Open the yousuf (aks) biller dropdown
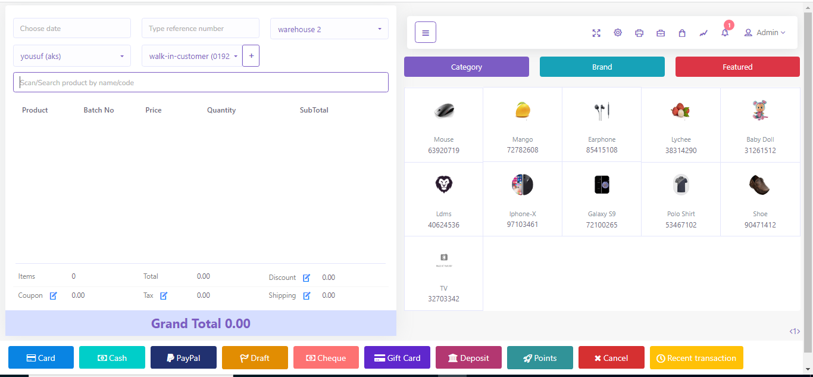The height and width of the screenshot is (377, 813). click(72, 57)
